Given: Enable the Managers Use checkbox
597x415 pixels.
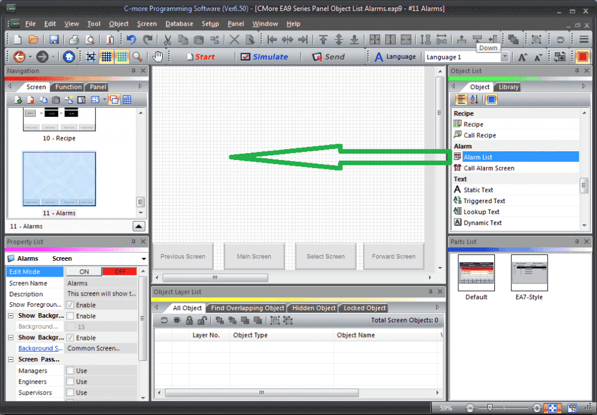Looking at the screenshot, I should pos(70,371).
